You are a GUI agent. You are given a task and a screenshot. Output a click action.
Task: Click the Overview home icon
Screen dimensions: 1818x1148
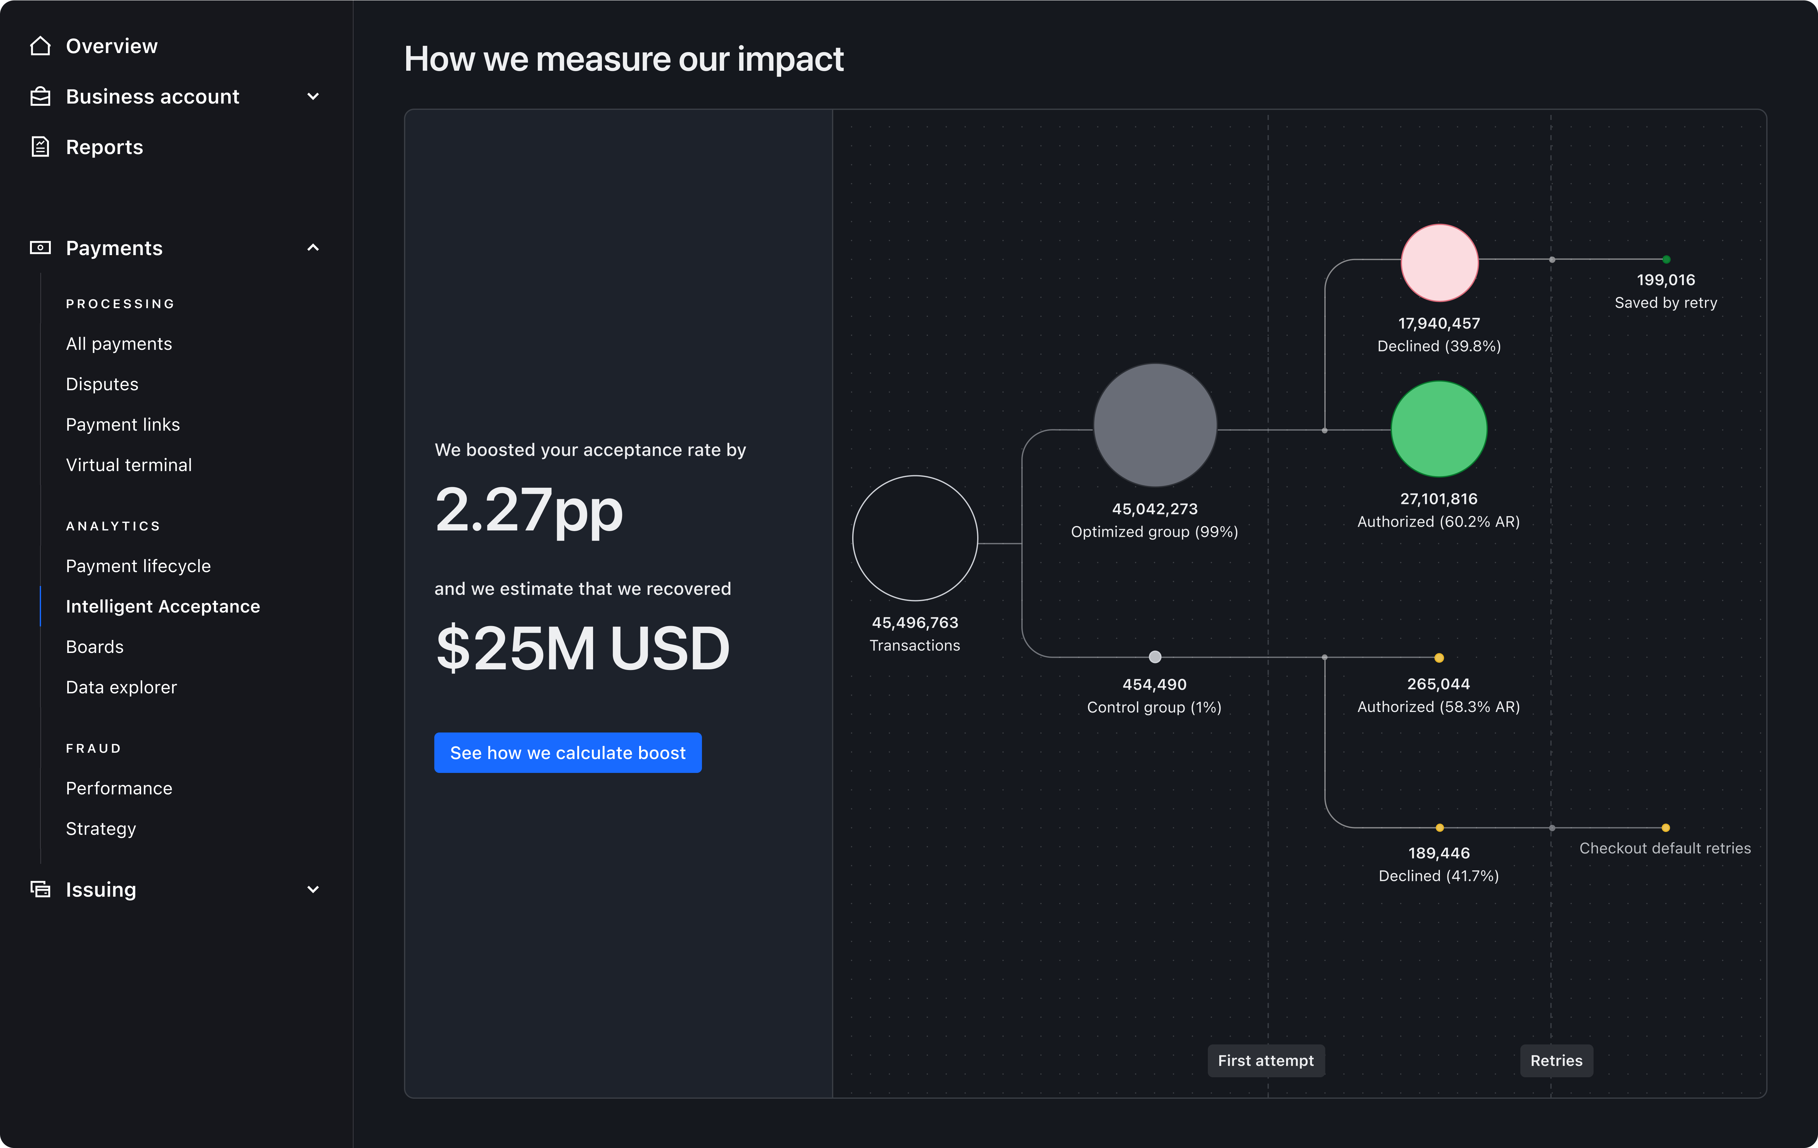click(x=40, y=46)
